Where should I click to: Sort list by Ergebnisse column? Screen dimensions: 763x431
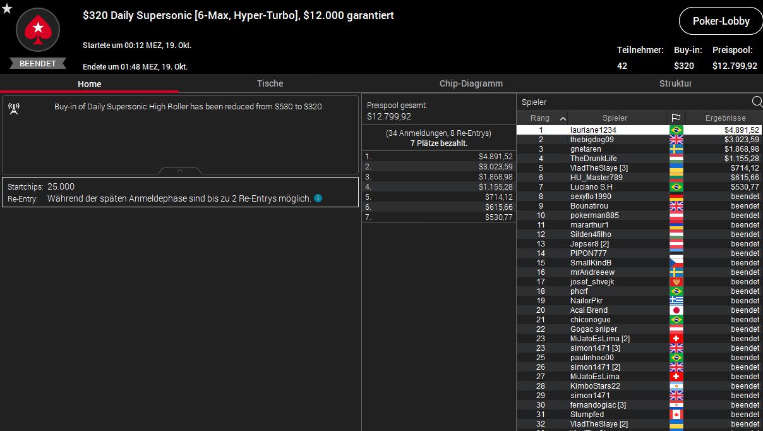[724, 118]
